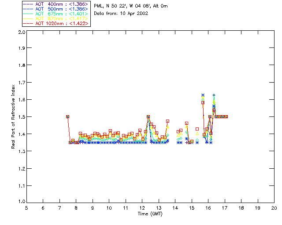Click the 19 x-axis label
This screenshot has width=282, height=225.
click(x=258, y=208)
